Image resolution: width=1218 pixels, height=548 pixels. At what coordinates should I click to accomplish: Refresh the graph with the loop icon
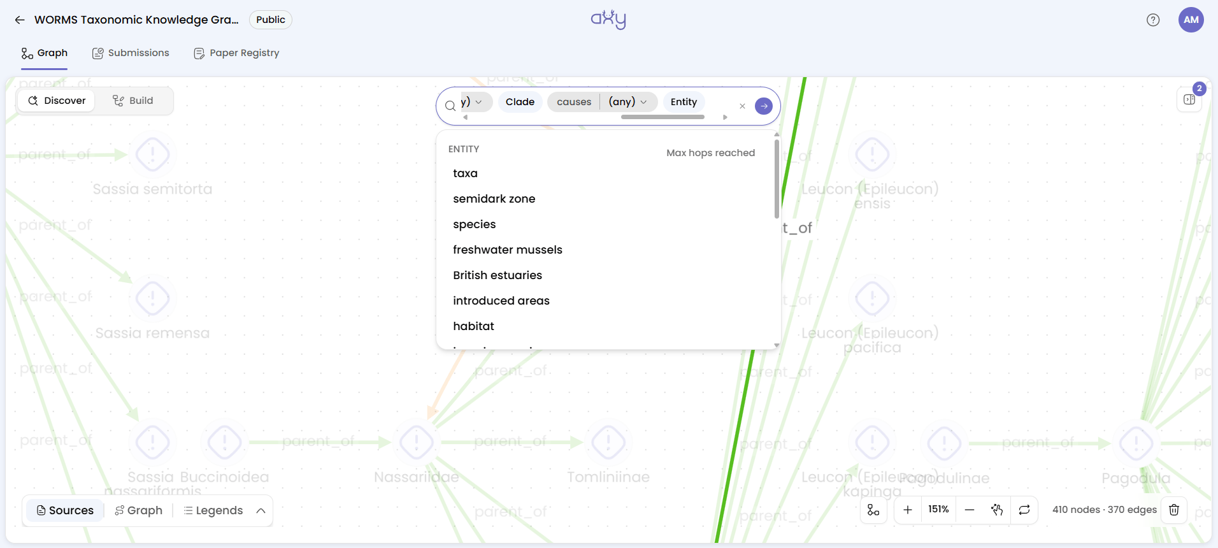click(1024, 510)
